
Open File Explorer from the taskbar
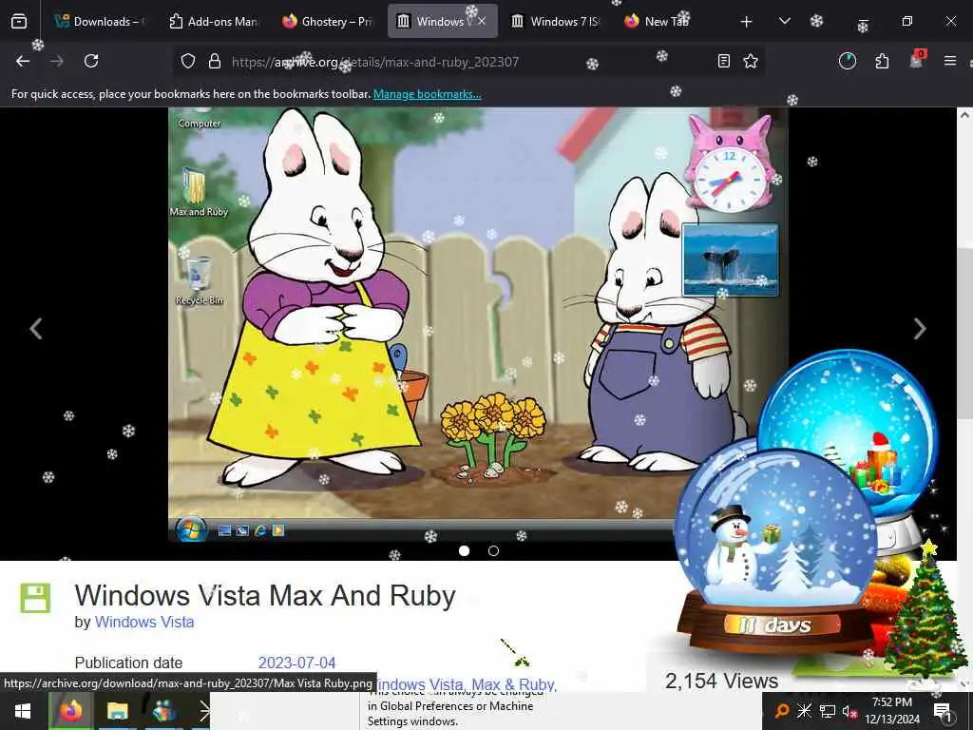click(x=117, y=711)
